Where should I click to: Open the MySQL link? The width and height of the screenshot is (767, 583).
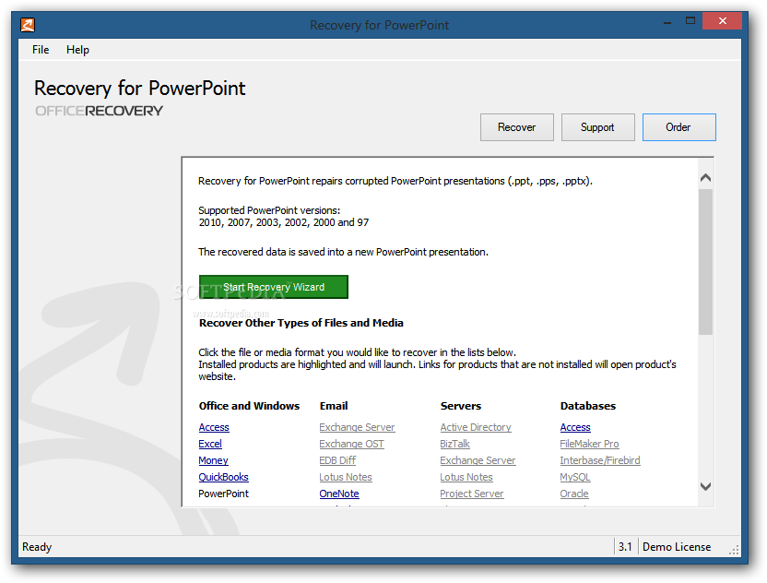click(x=575, y=477)
